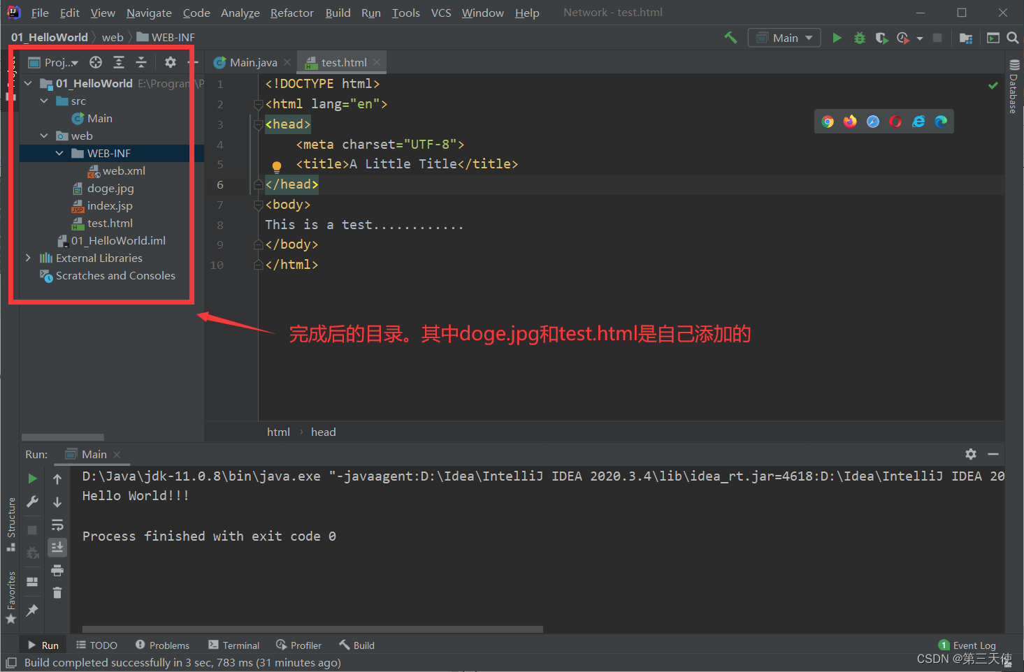
Task: Open the Refactor menu
Action: [291, 13]
